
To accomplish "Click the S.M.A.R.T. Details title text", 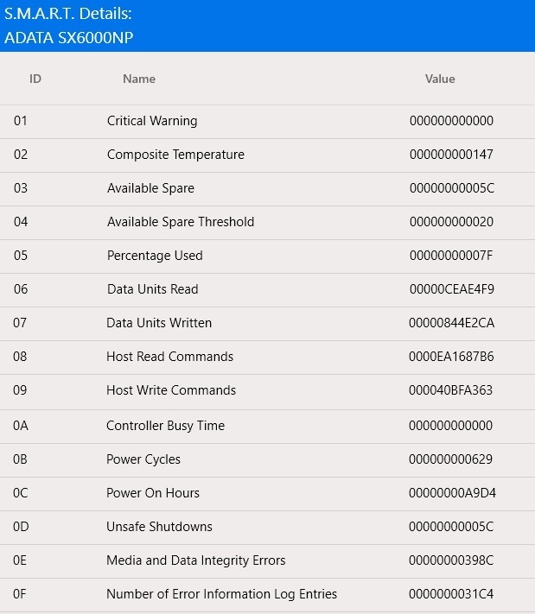I will [67, 14].
